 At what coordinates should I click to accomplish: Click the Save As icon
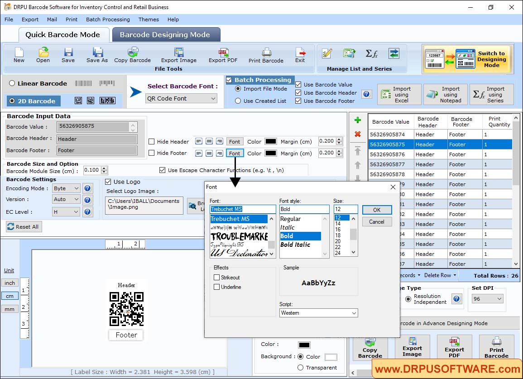coord(97,55)
